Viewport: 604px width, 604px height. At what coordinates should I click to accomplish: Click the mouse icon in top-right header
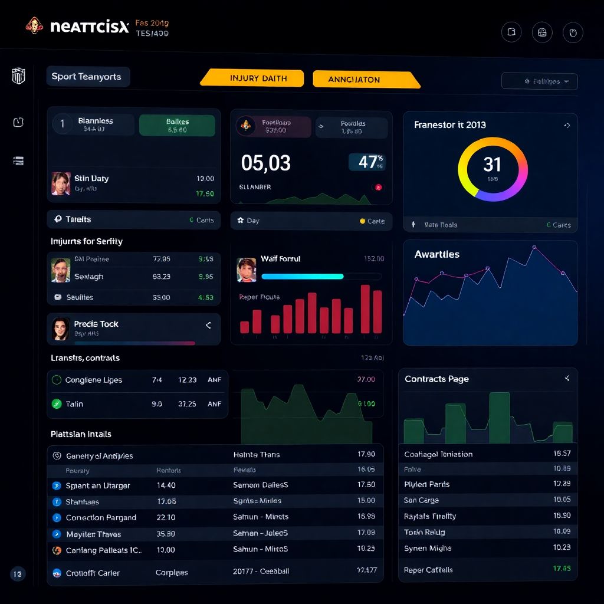pos(573,32)
